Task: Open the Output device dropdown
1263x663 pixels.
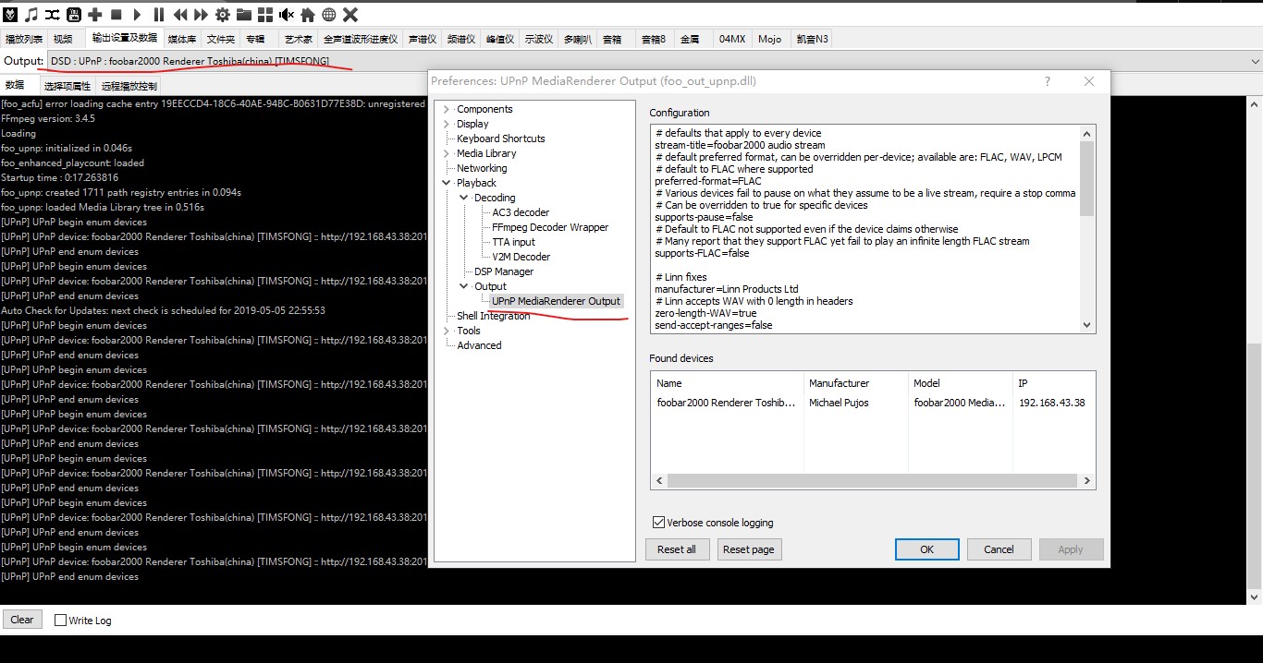Action: [1255, 61]
